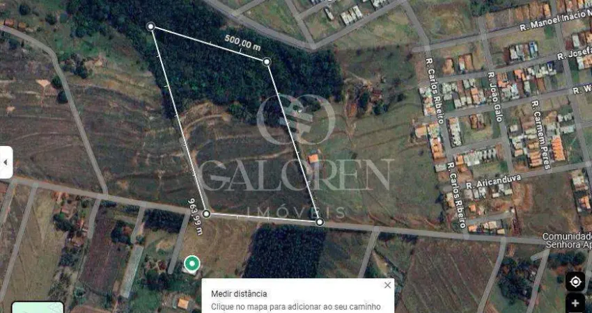This screenshot has height=313, width=592.
Task: Click the Comunidade Senhora place label
Action: pos(567,241)
